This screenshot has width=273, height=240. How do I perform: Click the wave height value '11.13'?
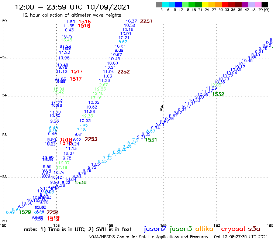[71, 148]
